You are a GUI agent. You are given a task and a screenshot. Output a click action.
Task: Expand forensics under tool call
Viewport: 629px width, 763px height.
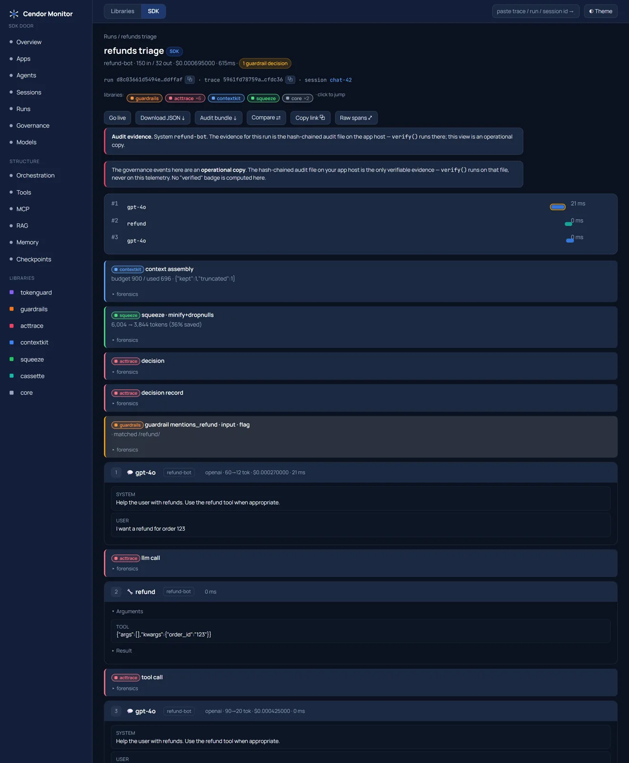coord(125,688)
